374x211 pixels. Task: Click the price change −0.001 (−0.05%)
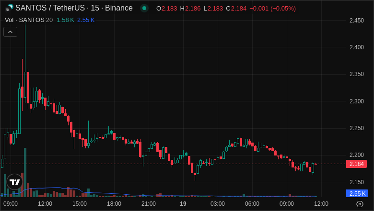273,9
